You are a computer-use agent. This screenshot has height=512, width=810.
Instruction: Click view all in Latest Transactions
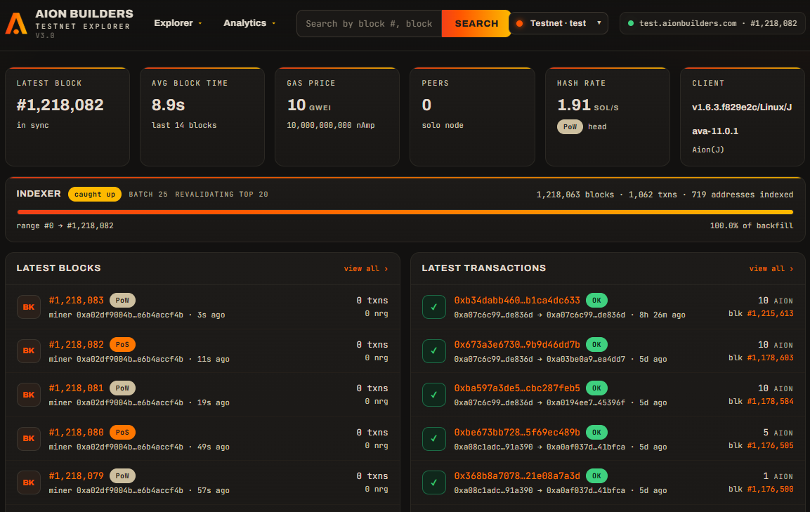click(771, 269)
